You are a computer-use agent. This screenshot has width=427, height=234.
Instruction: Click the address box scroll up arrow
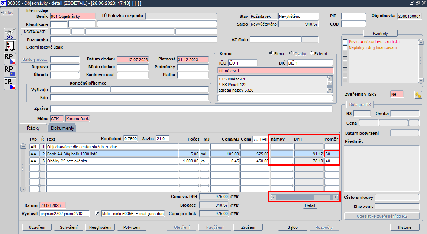click(x=330, y=79)
